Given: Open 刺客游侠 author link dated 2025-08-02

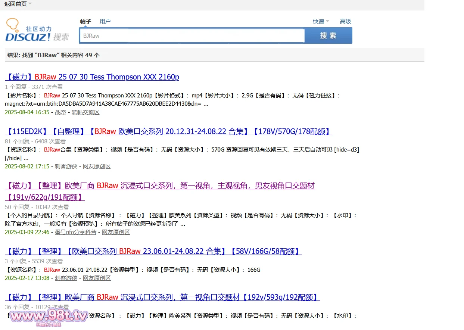Looking at the screenshot, I should coord(66,166).
